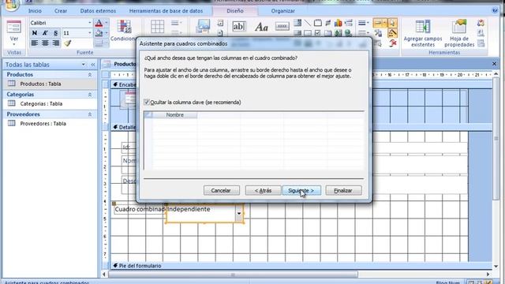Click the red X ActiveX control icon

click(x=393, y=43)
